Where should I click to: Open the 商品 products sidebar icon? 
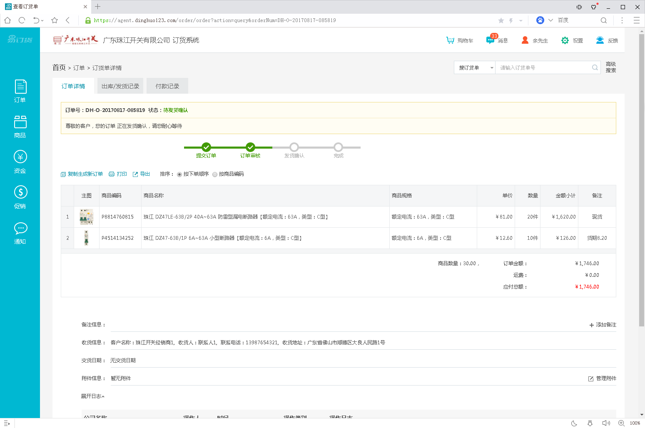[x=20, y=127]
